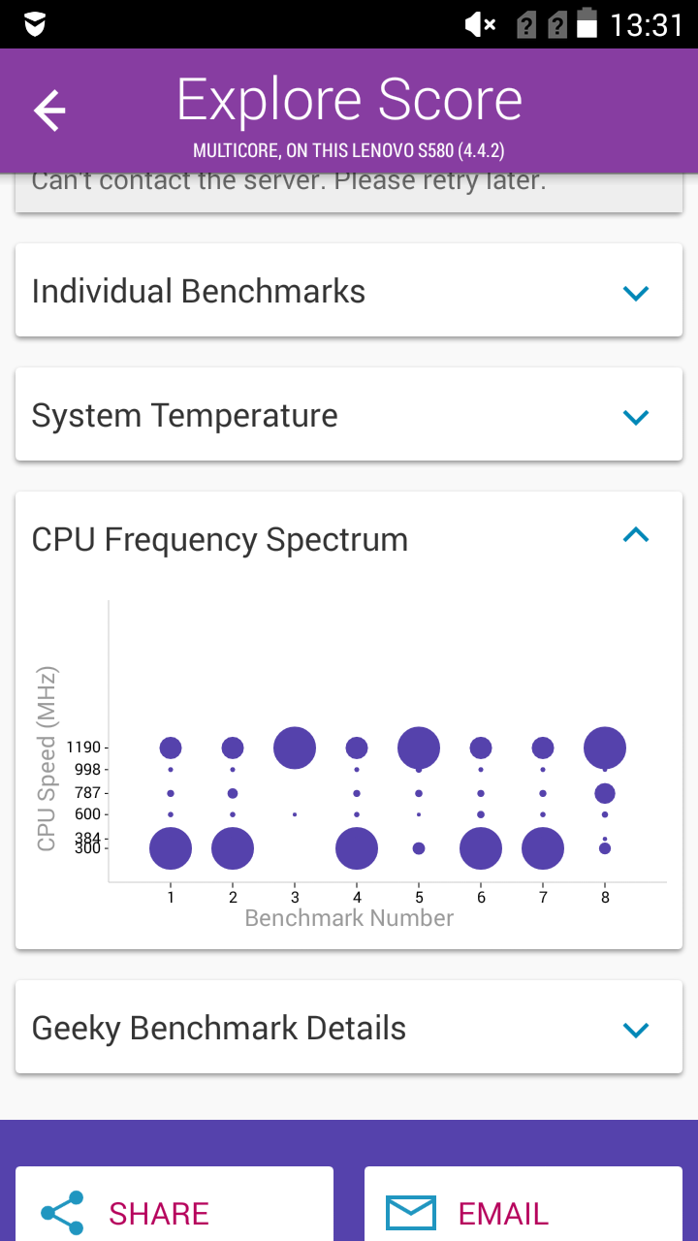Select large 300 MHz bubble for benchmark 1

click(x=171, y=849)
